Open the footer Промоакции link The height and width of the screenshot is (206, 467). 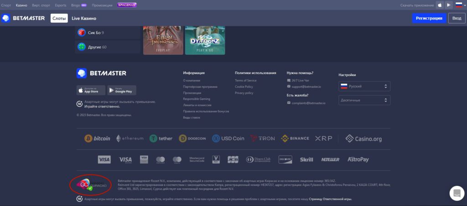[x=192, y=93]
